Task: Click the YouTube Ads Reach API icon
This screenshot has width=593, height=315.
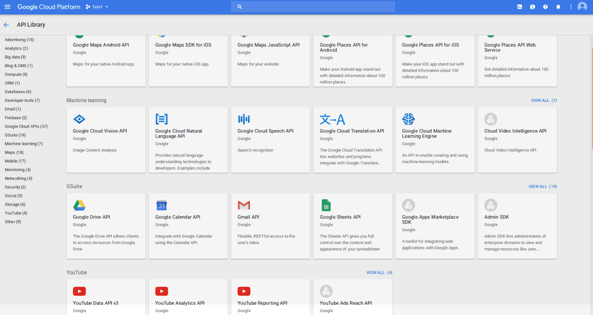Action: (x=326, y=291)
